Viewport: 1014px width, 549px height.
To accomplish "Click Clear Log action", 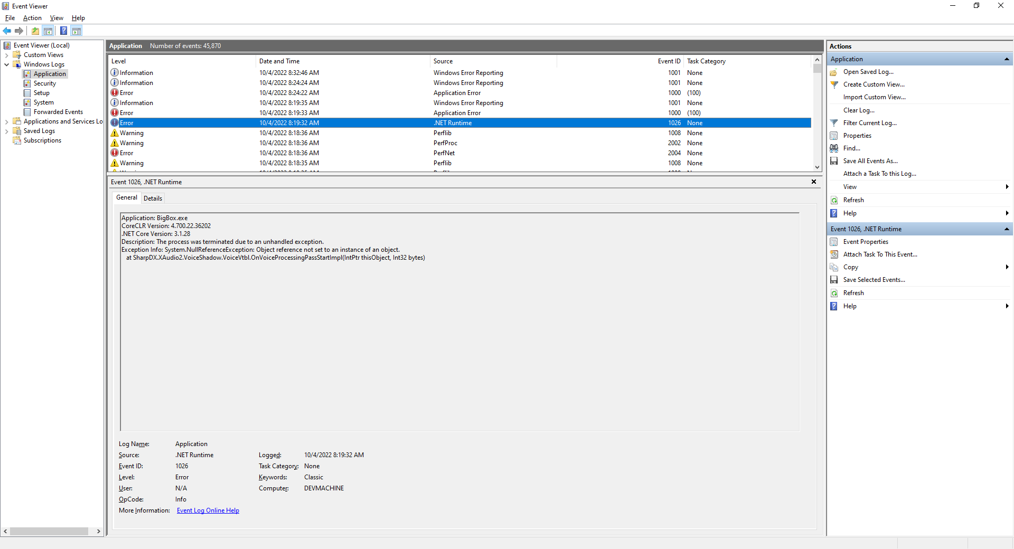I will (x=859, y=110).
